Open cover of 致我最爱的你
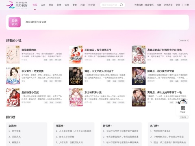Image resolution: width=195 pixels, height=146 pixels. tap(13, 55)
